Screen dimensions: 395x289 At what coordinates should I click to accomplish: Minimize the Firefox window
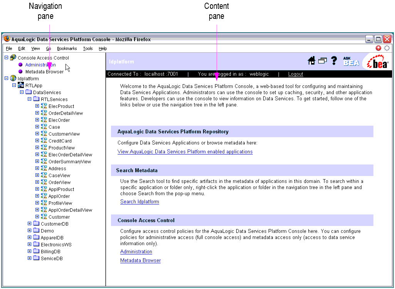369,39
